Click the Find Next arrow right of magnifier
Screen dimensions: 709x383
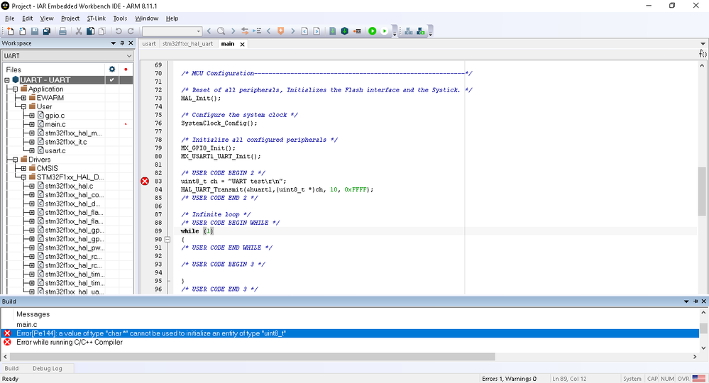233,31
